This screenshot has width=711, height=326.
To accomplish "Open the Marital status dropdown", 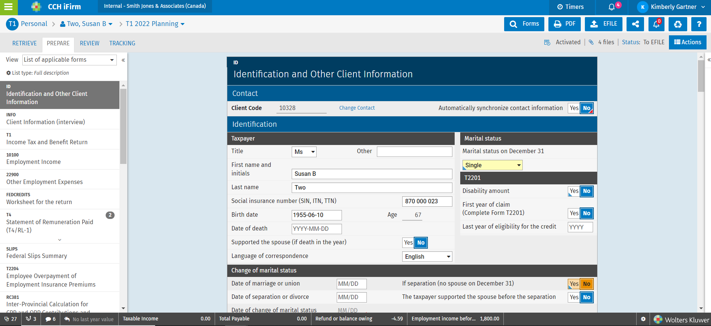I will click(x=492, y=165).
